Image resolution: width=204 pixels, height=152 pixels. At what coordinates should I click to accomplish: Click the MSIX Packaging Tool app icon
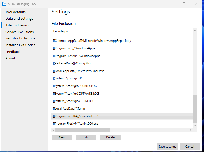(x=4, y=4)
